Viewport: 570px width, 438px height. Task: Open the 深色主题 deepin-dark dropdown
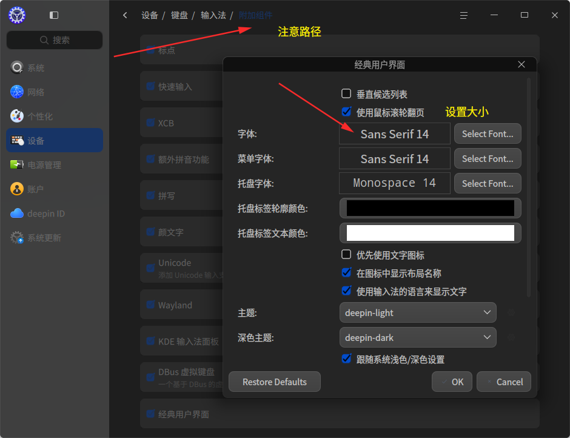click(x=418, y=337)
